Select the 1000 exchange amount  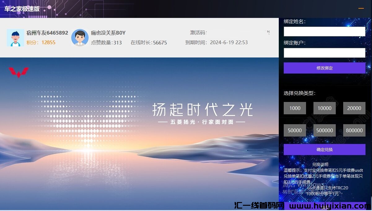[x=295, y=108]
